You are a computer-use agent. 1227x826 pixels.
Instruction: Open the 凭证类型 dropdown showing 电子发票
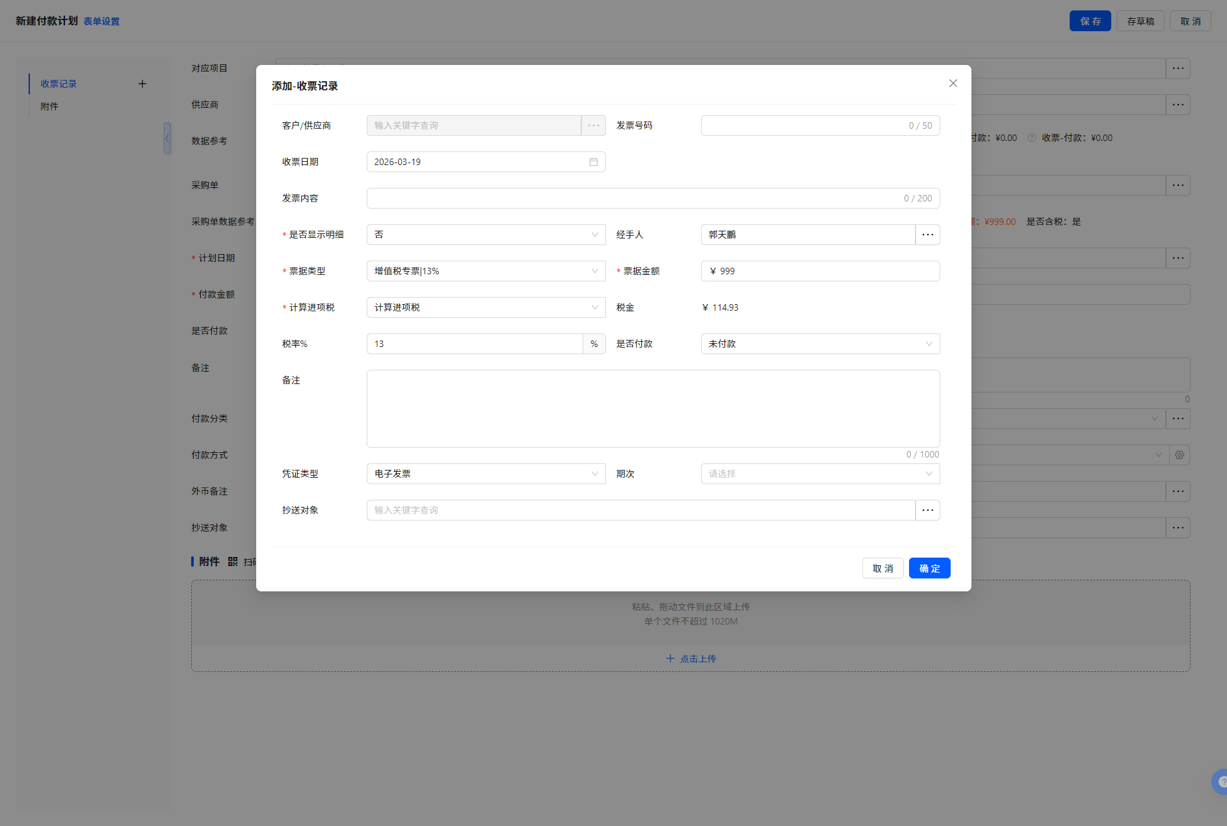[x=486, y=474]
